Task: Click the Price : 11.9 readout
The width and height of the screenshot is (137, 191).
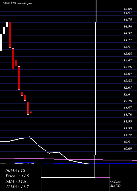Action: click(18, 176)
